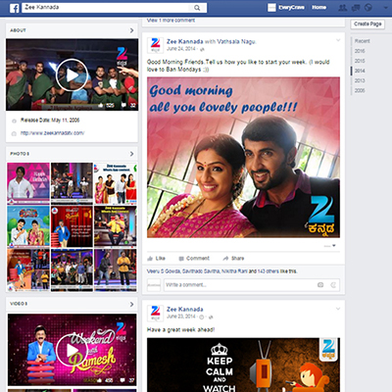The width and height of the screenshot is (392, 392).
Task: Click Zee Kannada avatar on June 24 post
Action: pyautogui.click(x=155, y=45)
